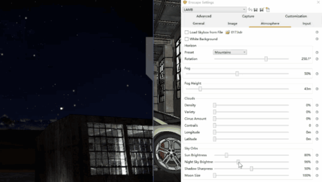Click the save preset as icon
The width and height of the screenshot is (322, 182).
click(x=262, y=10)
